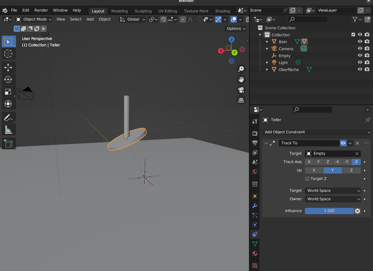This screenshot has height=271, width=373.
Task: Enable the Target Z checkbox
Action: 307,179
